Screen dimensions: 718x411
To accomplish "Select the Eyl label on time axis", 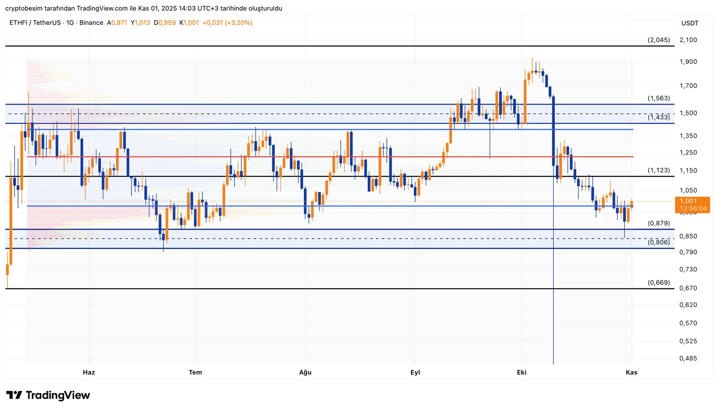I will [415, 372].
